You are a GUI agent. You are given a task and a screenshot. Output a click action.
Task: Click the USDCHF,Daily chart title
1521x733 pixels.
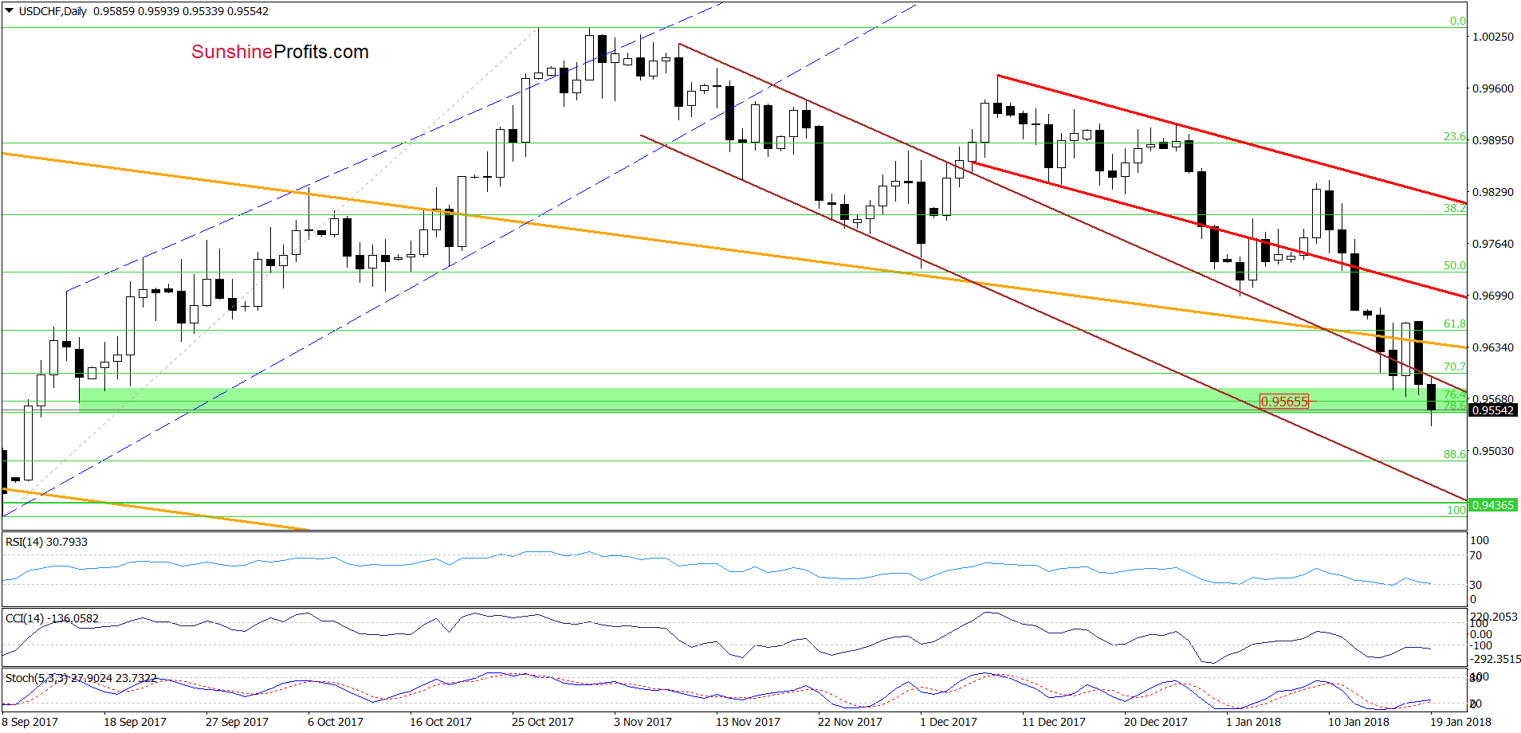(53, 11)
